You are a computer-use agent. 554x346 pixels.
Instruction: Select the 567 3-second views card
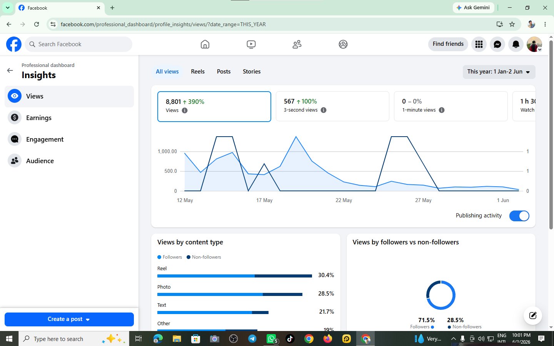332,106
